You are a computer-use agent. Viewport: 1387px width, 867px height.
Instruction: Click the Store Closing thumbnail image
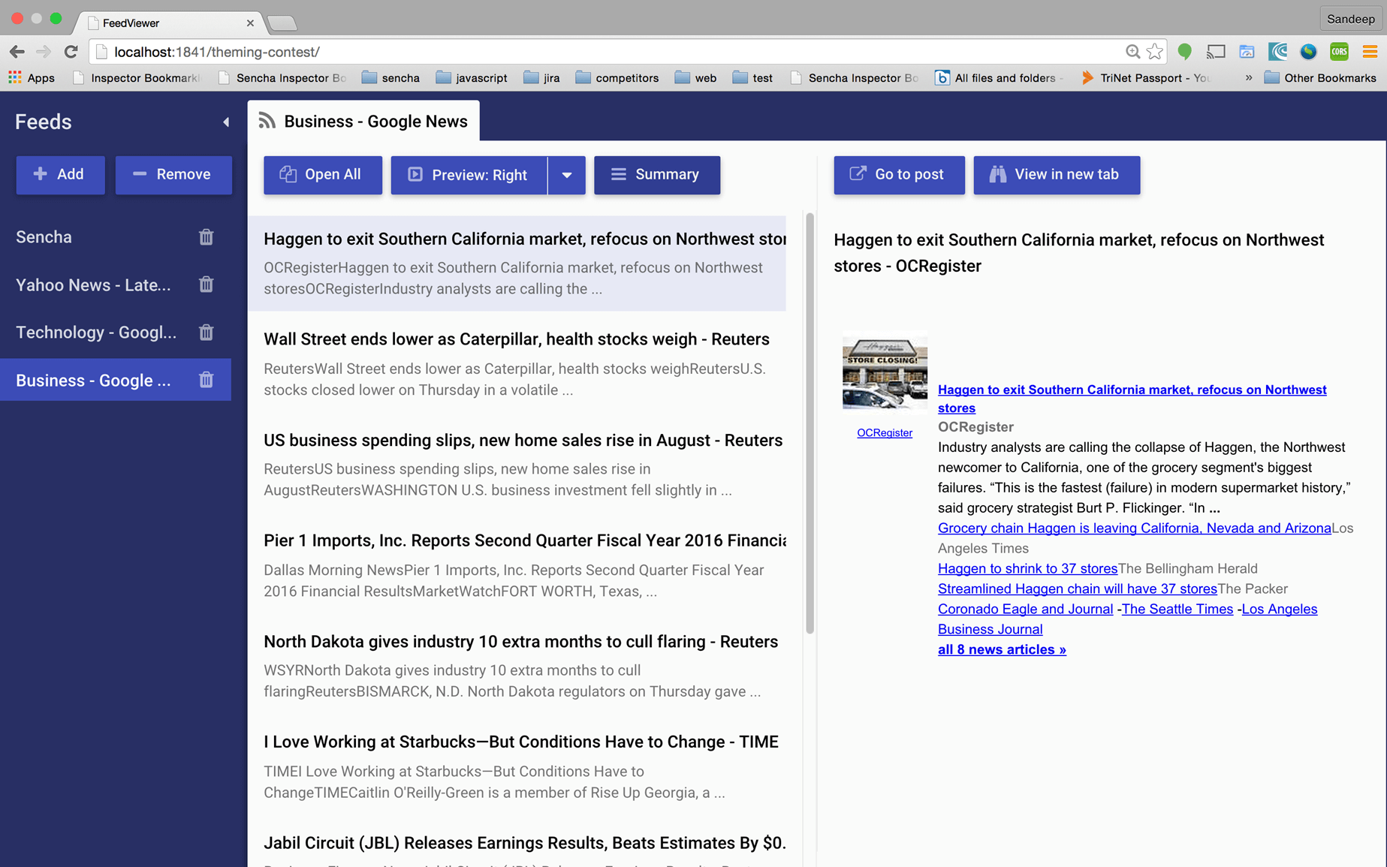click(x=885, y=372)
